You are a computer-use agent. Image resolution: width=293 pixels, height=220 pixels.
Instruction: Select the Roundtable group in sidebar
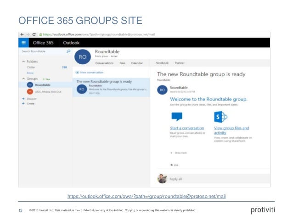(45, 85)
